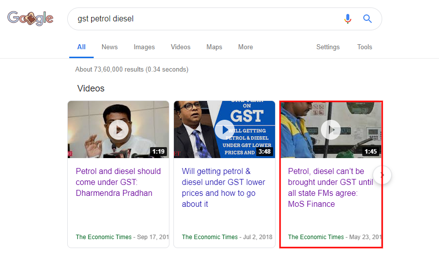The image size is (439, 259).
Task: Open the Maps tab
Action: point(214,47)
